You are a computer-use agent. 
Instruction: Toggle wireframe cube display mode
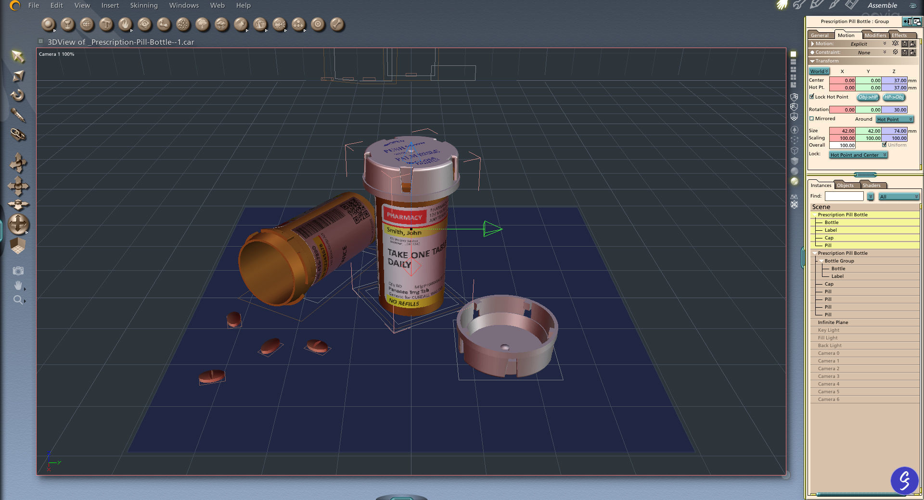pyautogui.click(x=795, y=150)
